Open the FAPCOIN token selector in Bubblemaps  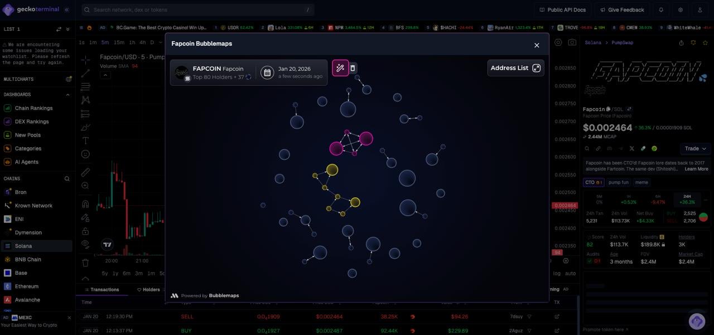point(213,72)
